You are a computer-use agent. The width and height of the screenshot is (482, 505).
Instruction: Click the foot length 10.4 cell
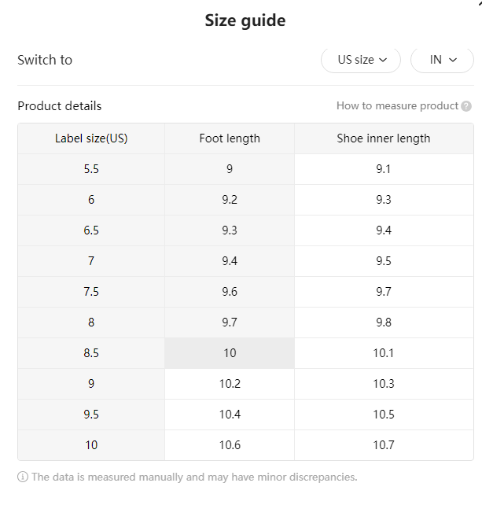point(230,415)
